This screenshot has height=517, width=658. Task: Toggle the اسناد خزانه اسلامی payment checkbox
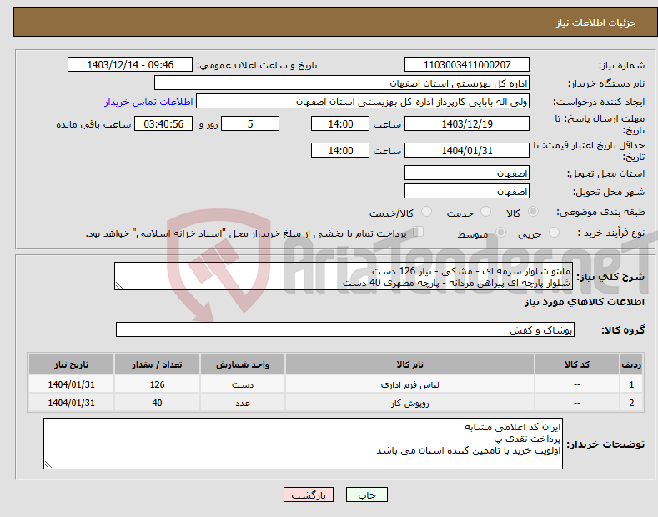point(419,232)
